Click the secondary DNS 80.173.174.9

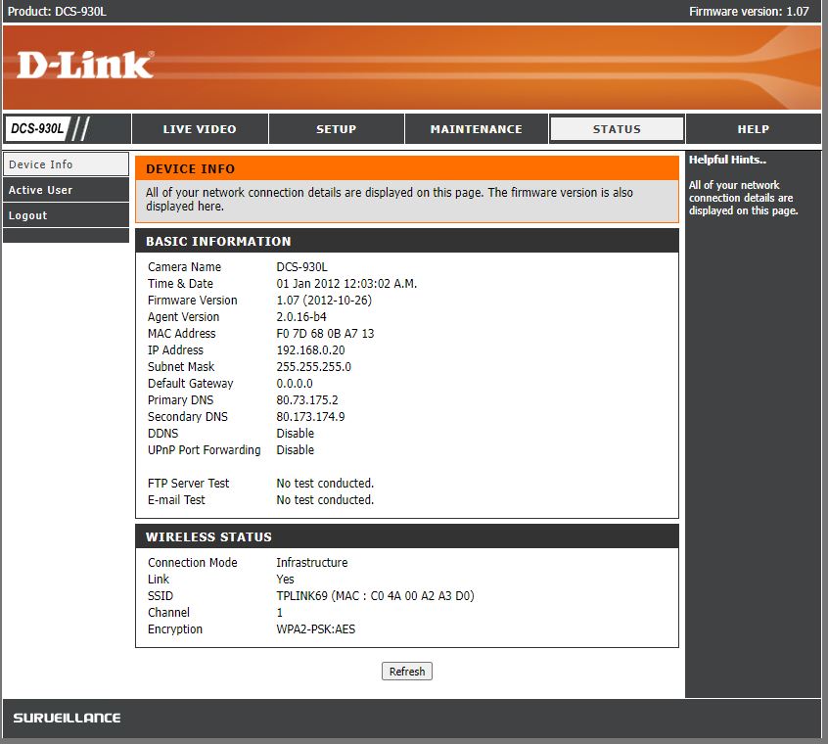point(310,417)
